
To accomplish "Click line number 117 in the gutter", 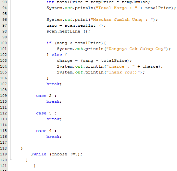I will click(x=3, y=143).
